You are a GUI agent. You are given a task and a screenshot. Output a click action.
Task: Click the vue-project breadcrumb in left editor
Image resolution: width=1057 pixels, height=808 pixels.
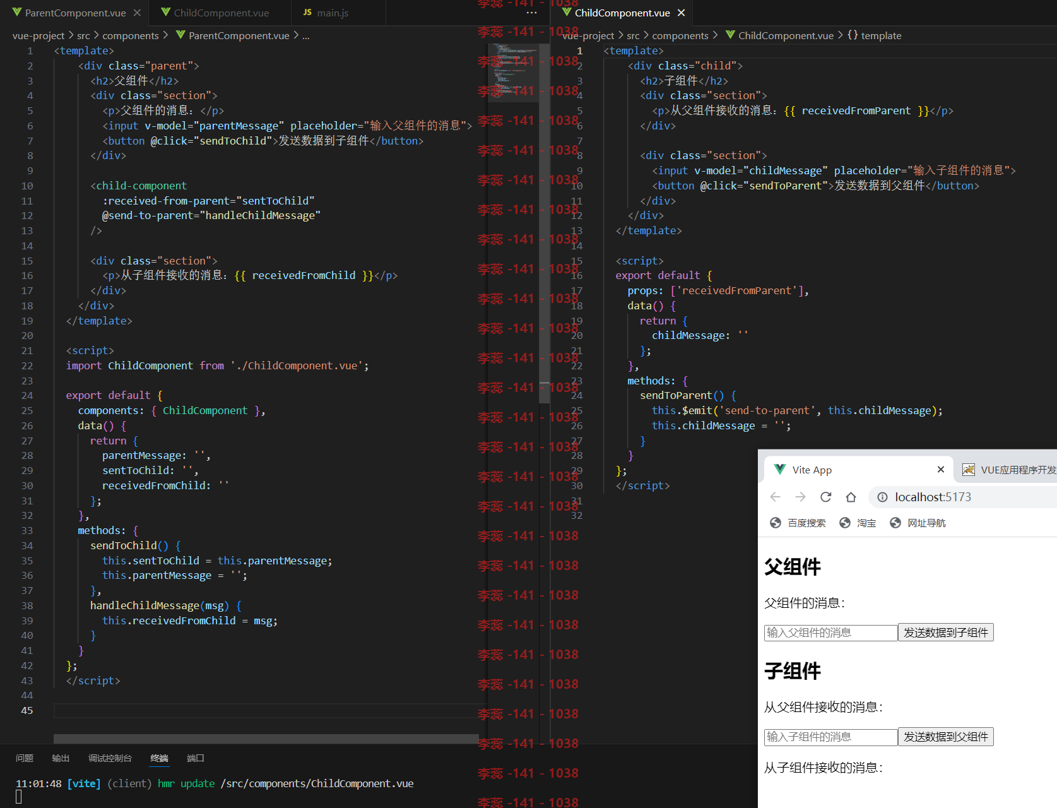click(x=38, y=35)
